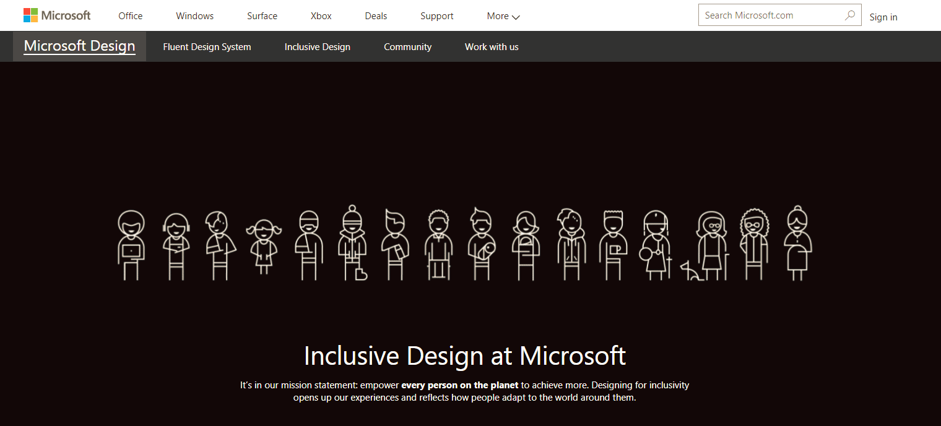This screenshot has width=941, height=426.
Task: Select Surface in the top navigation
Action: 262,16
